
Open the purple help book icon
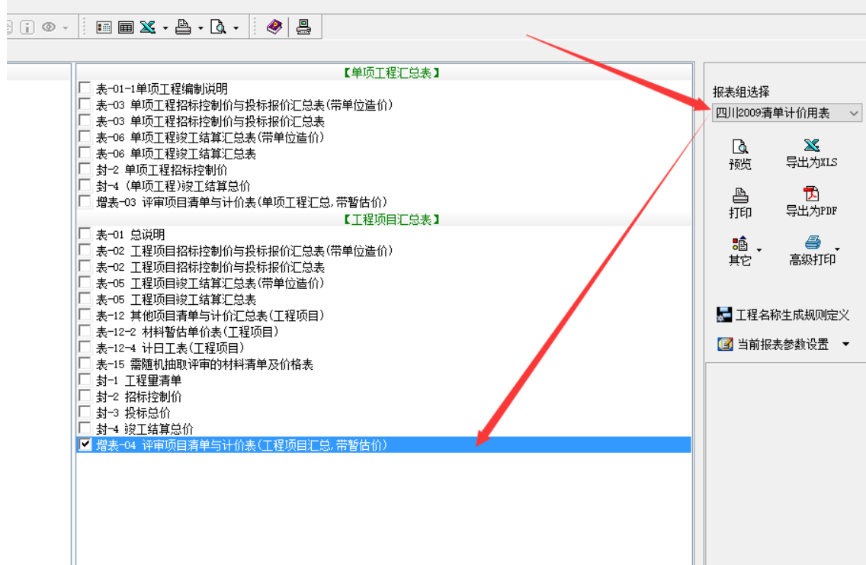274,27
